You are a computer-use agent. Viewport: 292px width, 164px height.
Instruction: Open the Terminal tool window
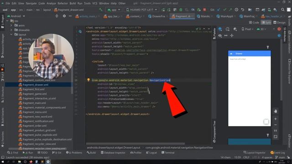tap(168, 153)
